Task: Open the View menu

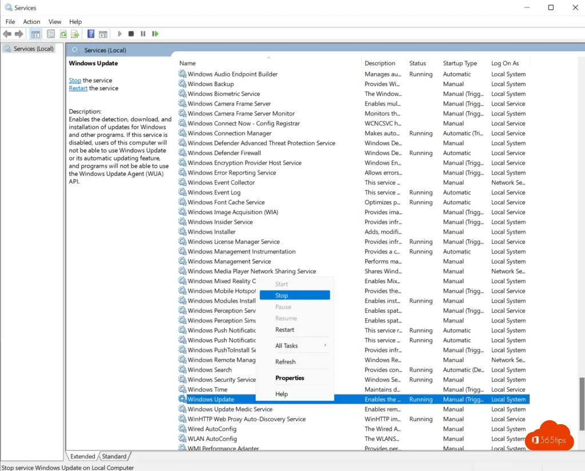Action: (x=54, y=22)
